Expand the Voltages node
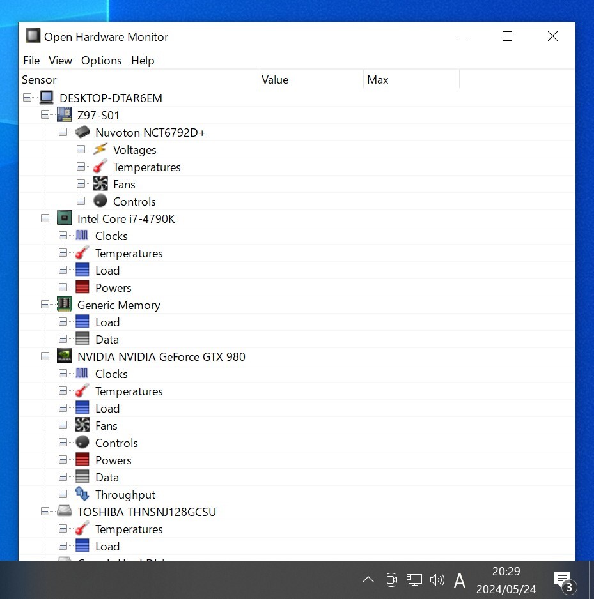The height and width of the screenshot is (599, 594). point(81,149)
